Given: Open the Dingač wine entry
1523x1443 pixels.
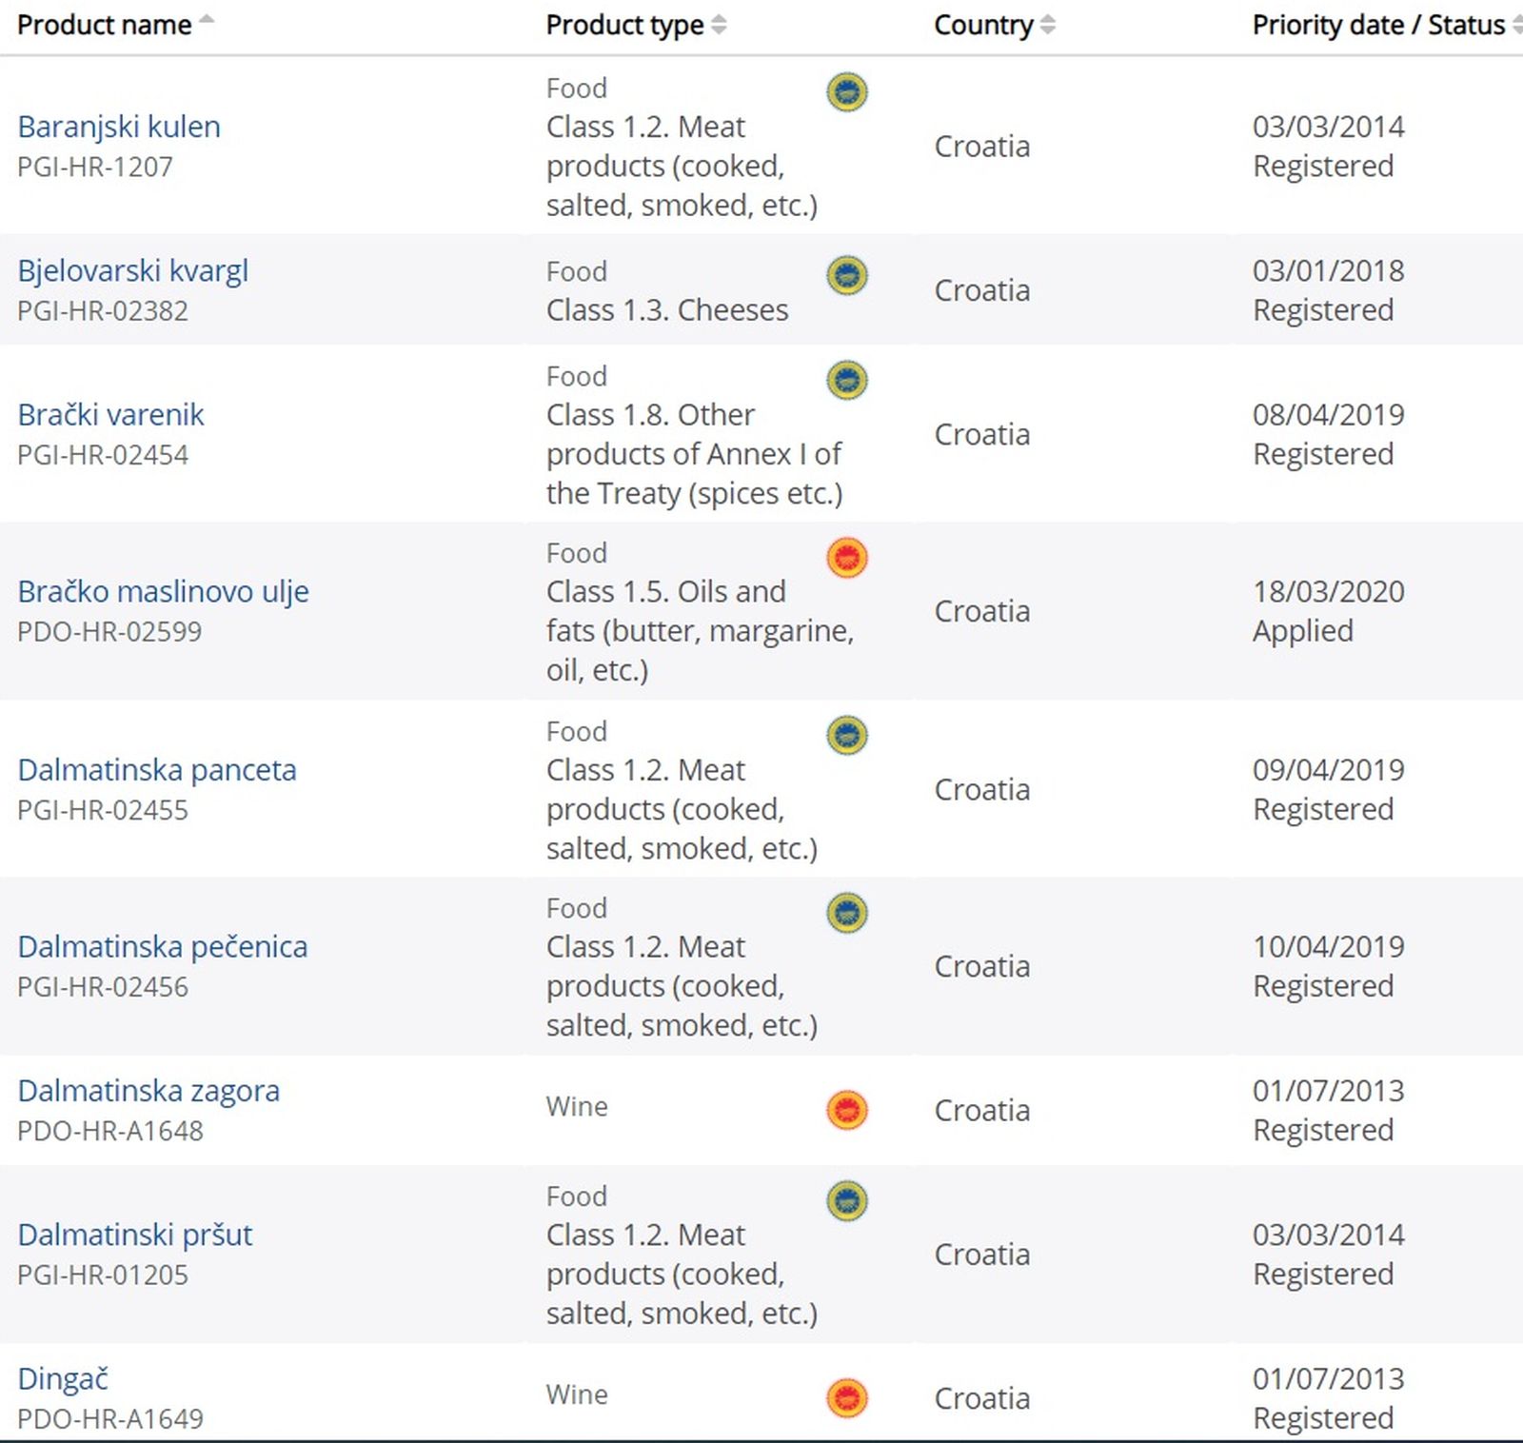Looking at the screenshot, I should click(x=63, y=1379).
